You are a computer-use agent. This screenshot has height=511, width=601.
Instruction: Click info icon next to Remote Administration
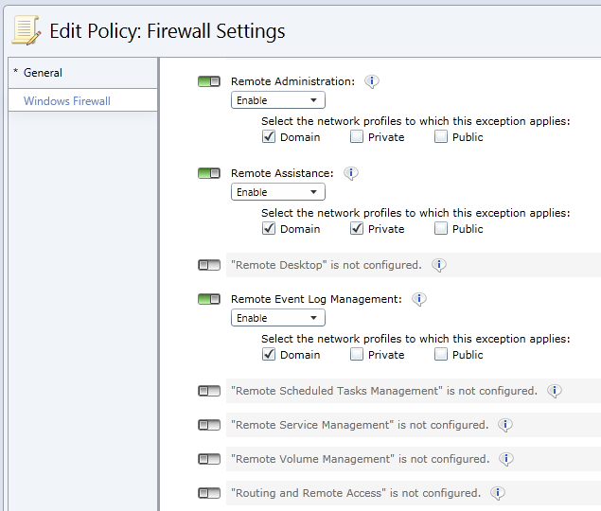click(x=372, y=82)
